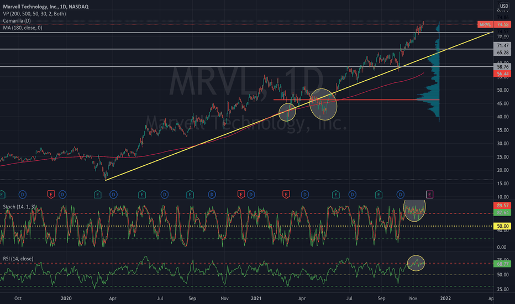Viewport: 515px width, 304px height.
Task: Click the green 68.77 RSI value label
Action: [502, 264]
